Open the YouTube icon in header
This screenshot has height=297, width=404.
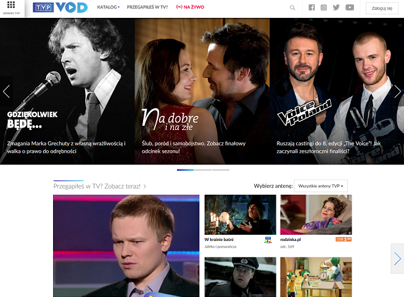point(350,7)
